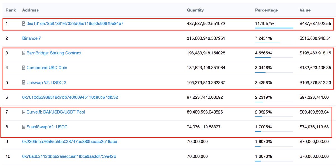
Task: Select quantity 89,409,598.040526
Action: [x=205, y=112]
